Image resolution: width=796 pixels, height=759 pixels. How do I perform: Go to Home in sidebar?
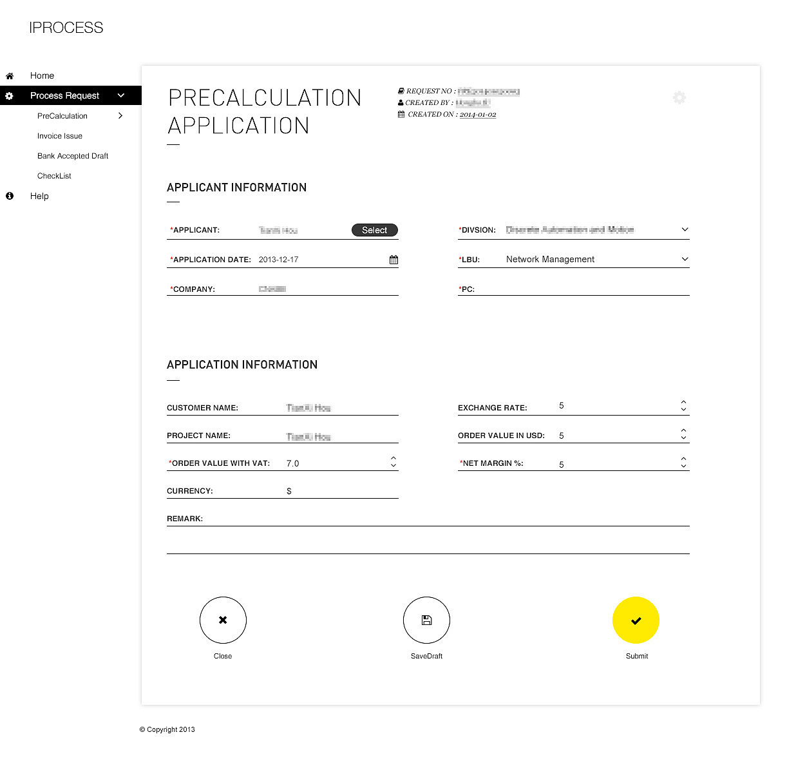[42, 75]
